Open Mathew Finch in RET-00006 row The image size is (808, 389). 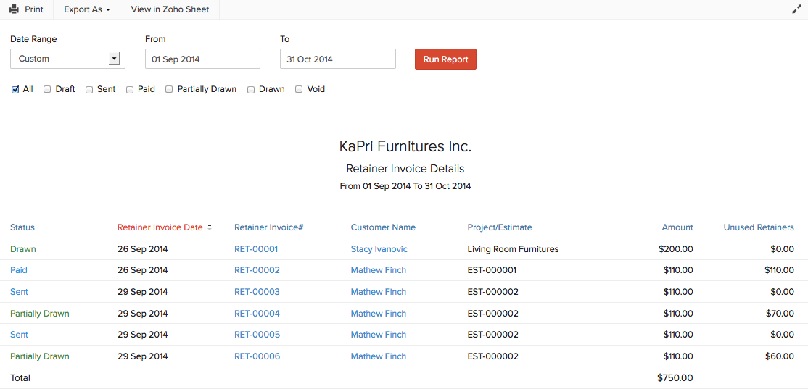[378, 356]
